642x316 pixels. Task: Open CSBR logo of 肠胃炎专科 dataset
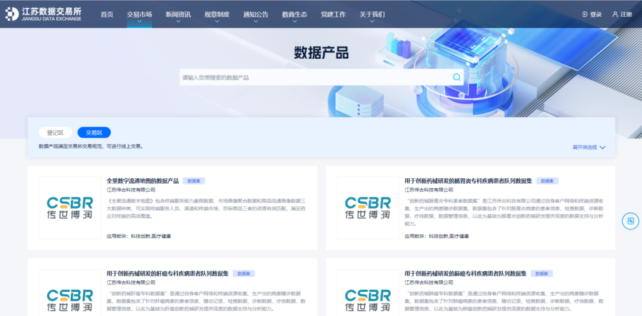click(367, 208)
